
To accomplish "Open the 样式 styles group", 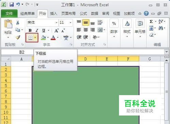I will tap(127, 29).
